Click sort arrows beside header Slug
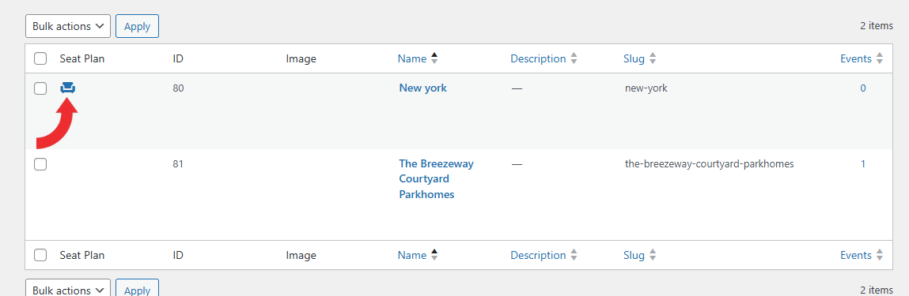Screen dimensions: 909x296 point(652,58)
